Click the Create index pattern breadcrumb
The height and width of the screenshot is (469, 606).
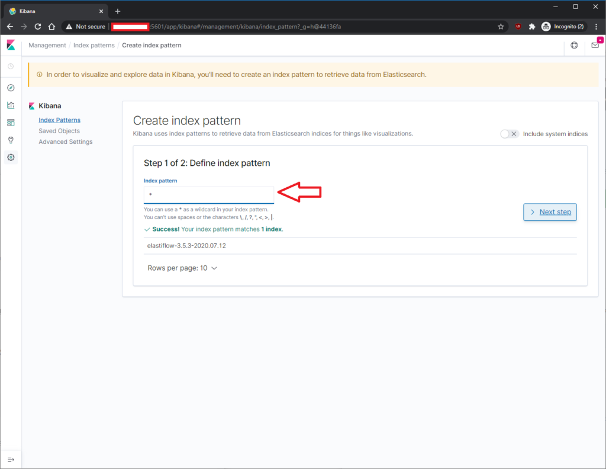(x=151, y=45)
